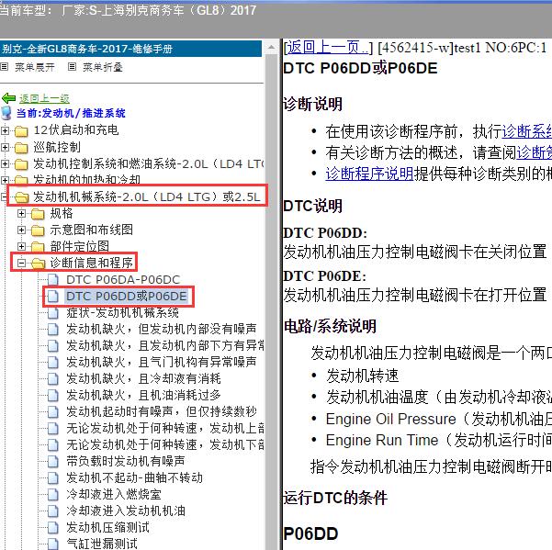Screen dimensions: 552x550
Task: Expand the 规格 subfolder
Action: point(21,214)
